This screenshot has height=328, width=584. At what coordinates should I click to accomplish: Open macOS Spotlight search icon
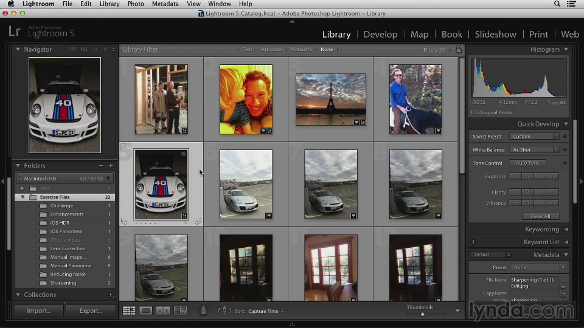point(557,4)
